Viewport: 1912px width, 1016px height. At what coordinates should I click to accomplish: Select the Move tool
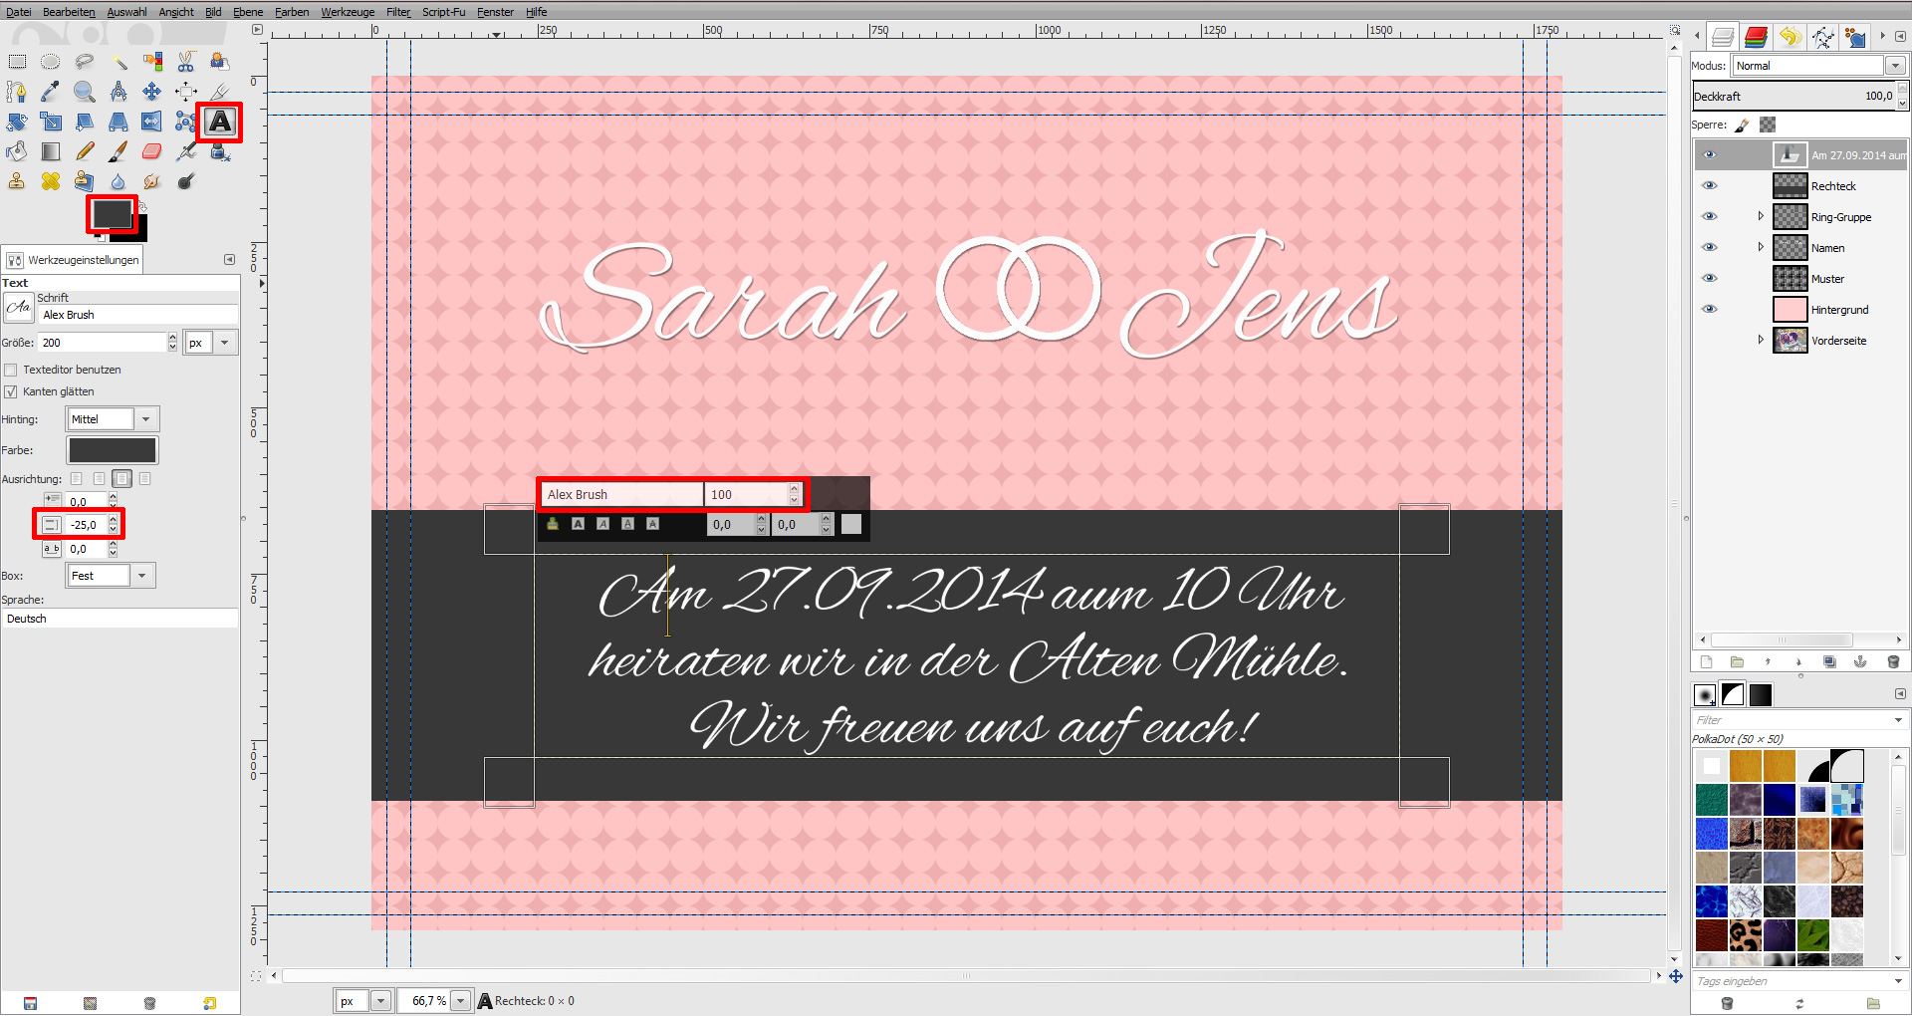[151, 92]
